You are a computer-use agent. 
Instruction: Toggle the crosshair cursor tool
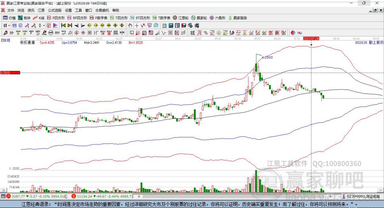point(136,25)
